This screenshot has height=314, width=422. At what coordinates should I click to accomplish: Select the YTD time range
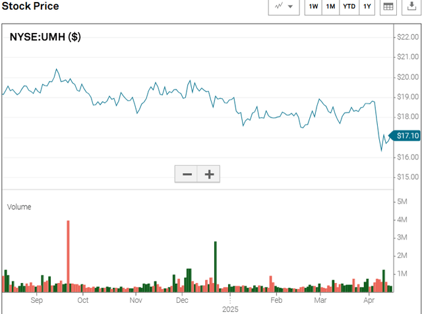[349, 7]
